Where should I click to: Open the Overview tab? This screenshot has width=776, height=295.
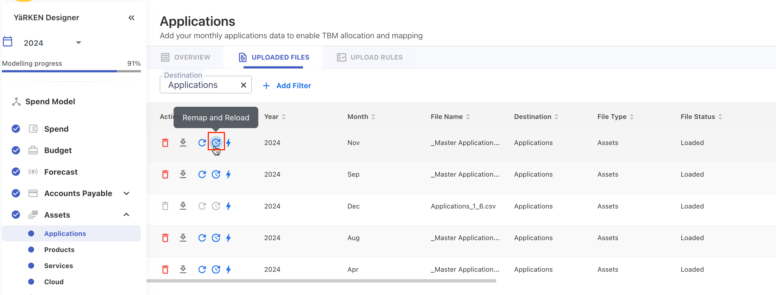pyautogui.click(x=192, y=57)
